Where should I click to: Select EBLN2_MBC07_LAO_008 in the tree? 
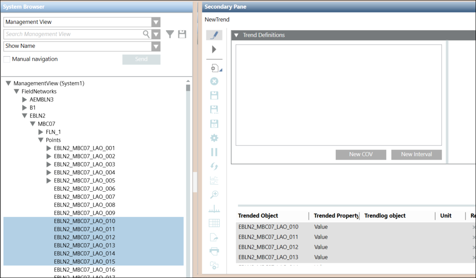click(84, 205)
